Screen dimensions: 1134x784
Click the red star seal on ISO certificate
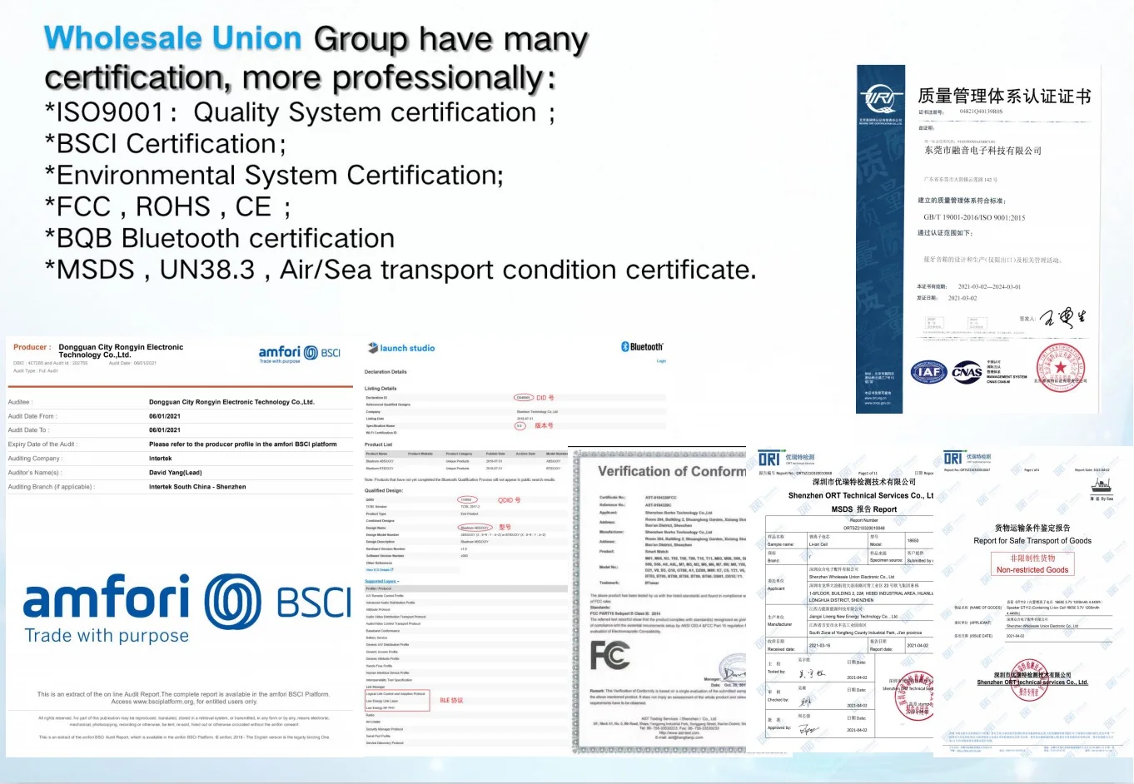[x=1060, y=367]
